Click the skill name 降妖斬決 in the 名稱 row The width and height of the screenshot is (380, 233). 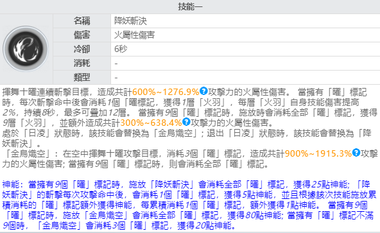click(131, 21)
